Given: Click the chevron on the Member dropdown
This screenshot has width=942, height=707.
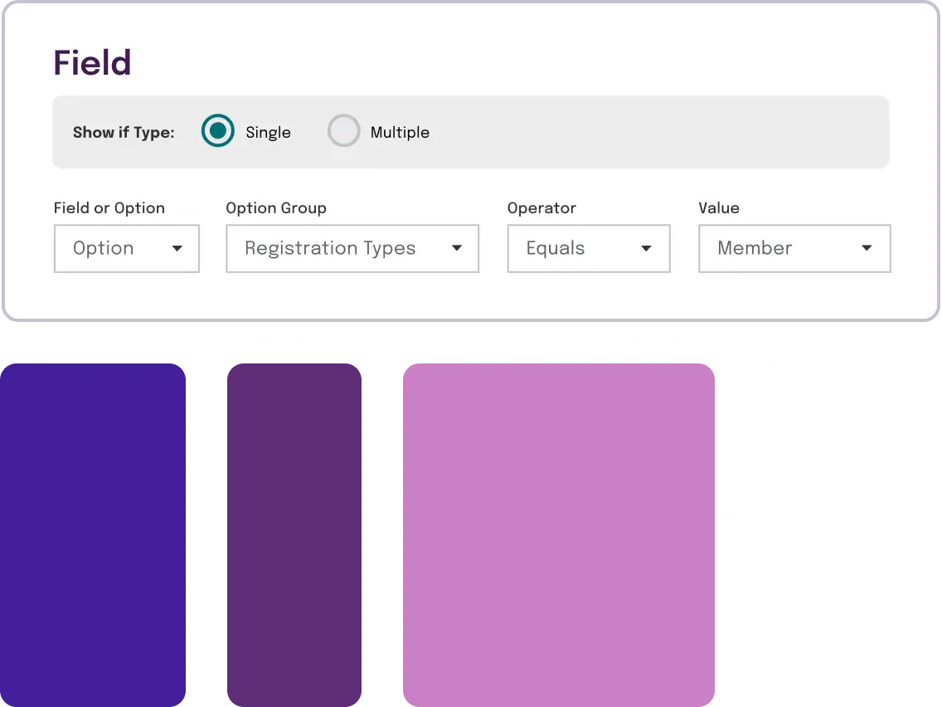Looking at the screenshot, I should point(867,248).
